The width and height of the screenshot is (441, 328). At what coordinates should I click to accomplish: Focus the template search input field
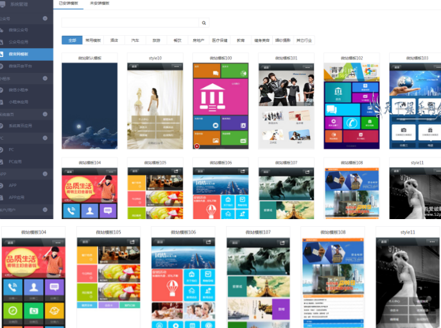click(130, 23)
